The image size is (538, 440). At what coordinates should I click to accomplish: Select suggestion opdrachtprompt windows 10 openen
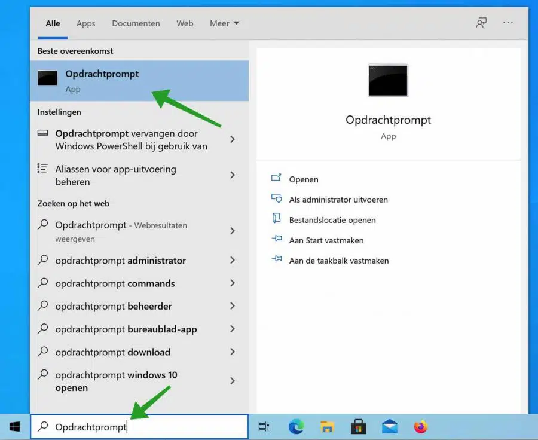(139, 381)
